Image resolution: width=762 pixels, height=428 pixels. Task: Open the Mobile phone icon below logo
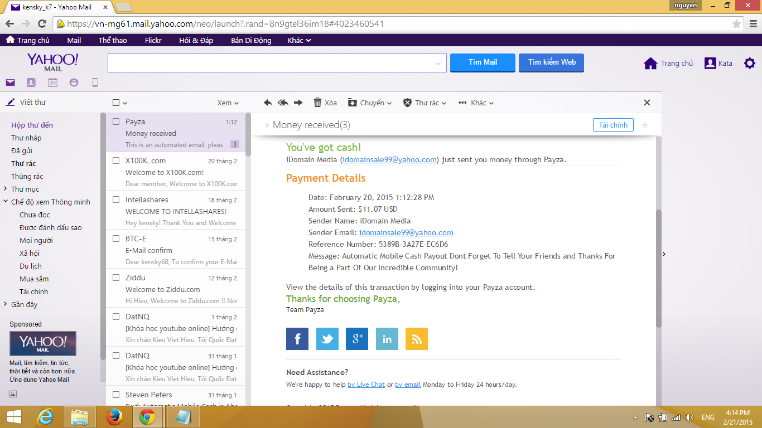[x=95, y=82]
